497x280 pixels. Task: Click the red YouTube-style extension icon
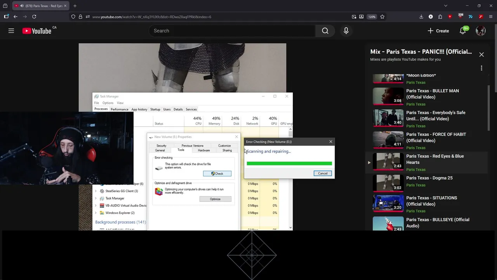tap(450, 17)
